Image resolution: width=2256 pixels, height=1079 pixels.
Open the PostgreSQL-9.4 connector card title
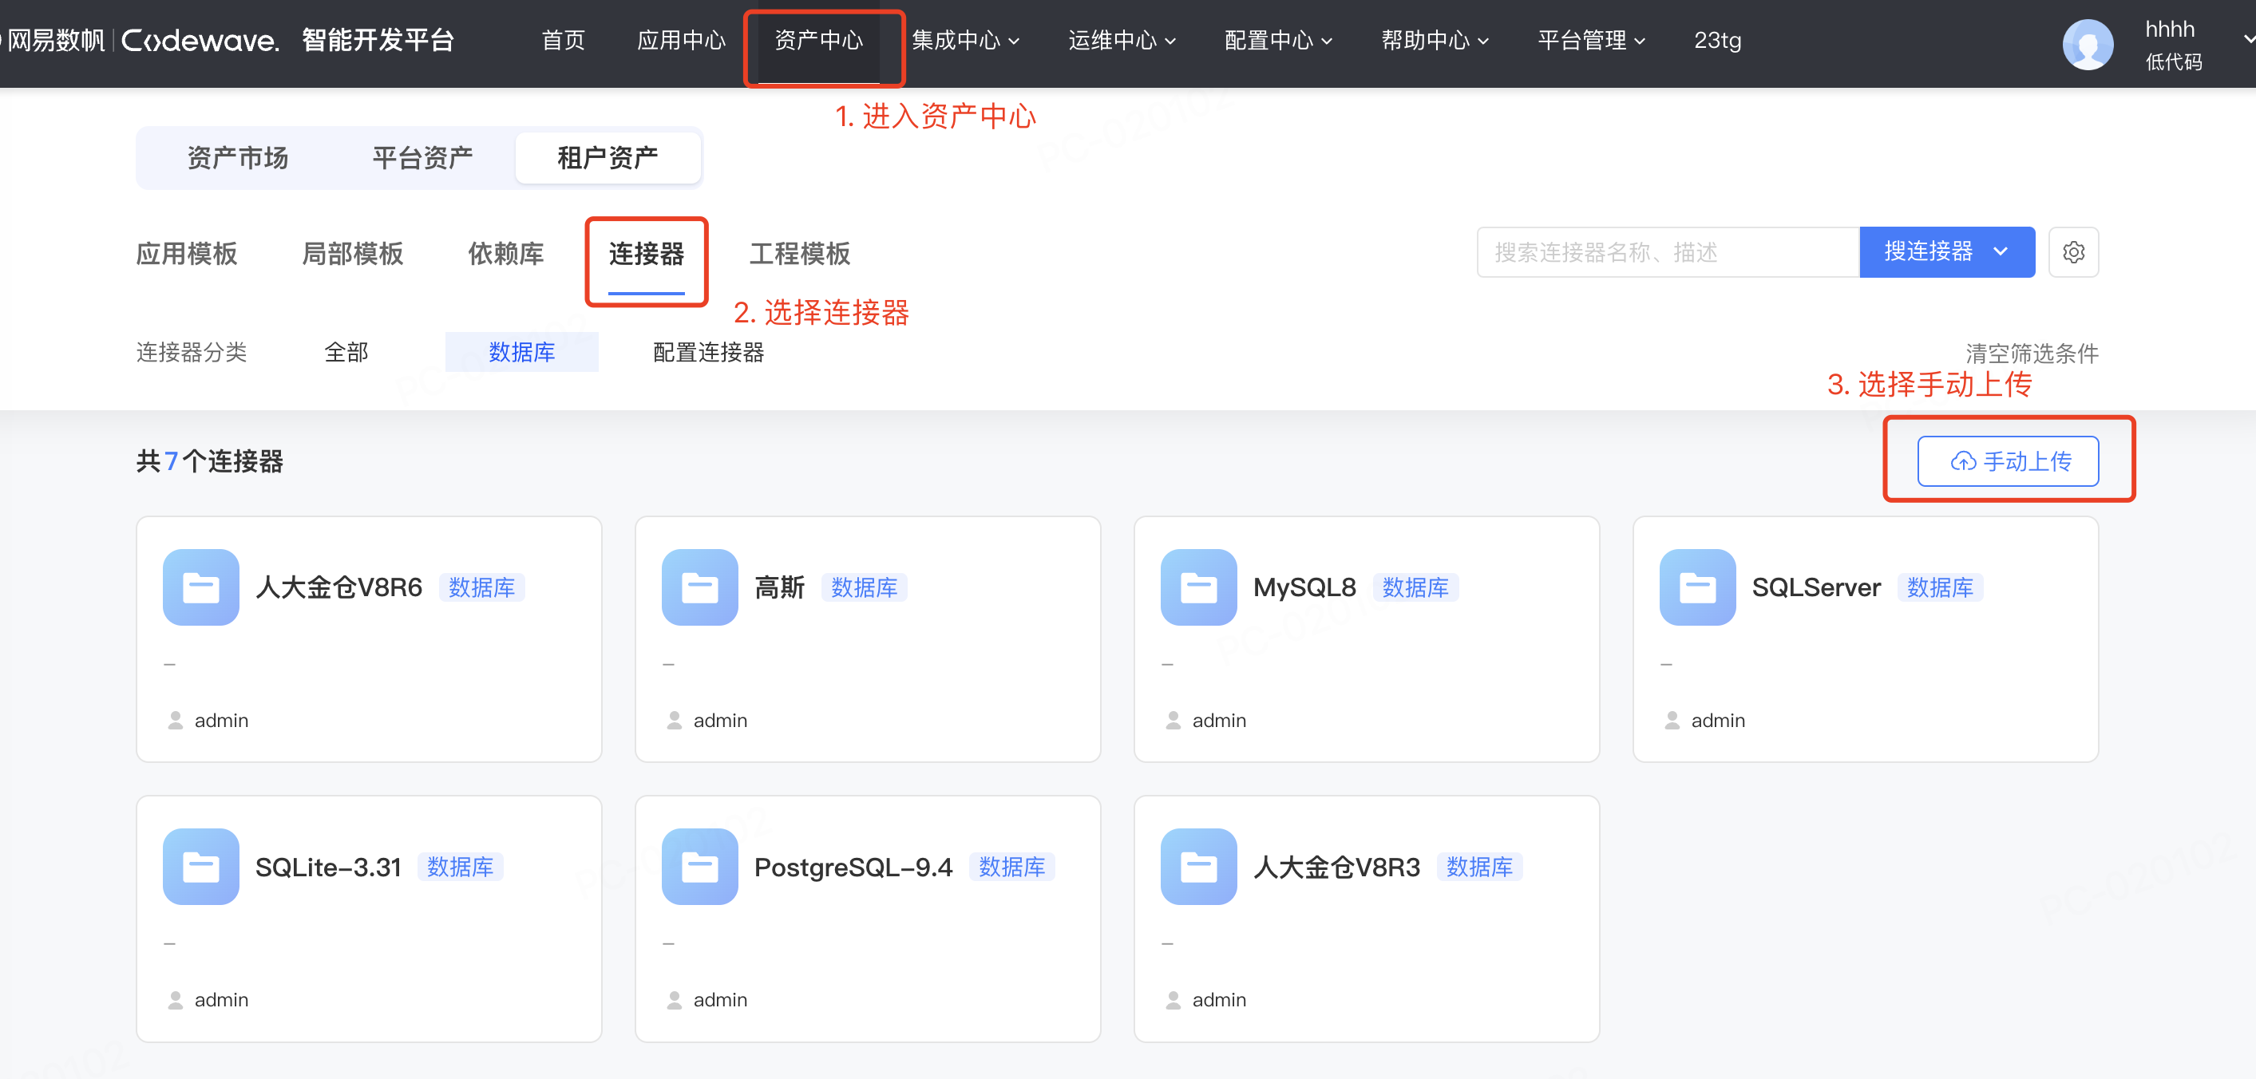pos(853,867)
